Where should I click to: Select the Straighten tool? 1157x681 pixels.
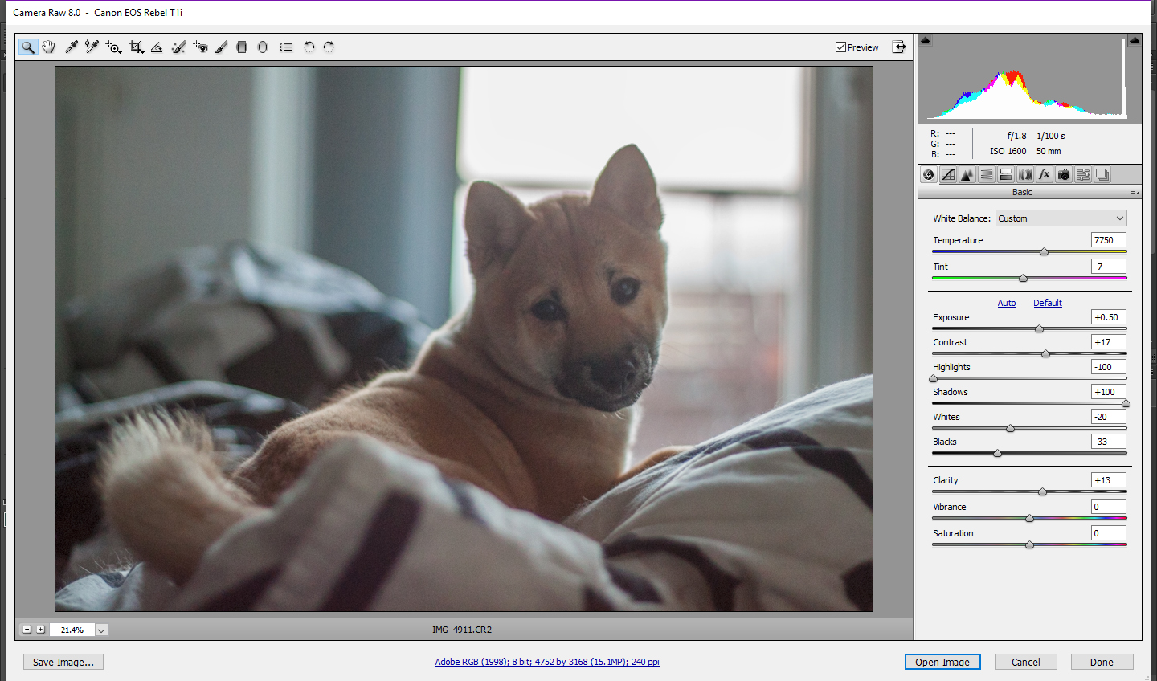point(157,47)
